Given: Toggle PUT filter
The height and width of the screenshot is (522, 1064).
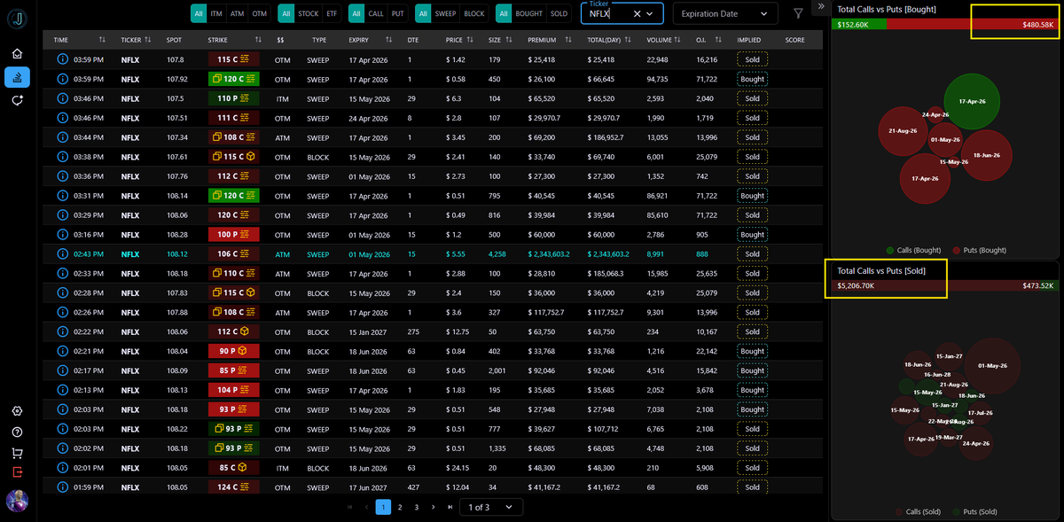Looking at the screenshot, I should (x=398, y=14).
